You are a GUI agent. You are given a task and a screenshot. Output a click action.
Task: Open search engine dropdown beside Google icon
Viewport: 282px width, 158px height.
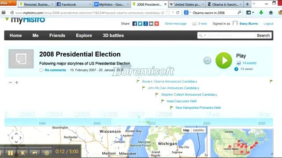[190, 13]
